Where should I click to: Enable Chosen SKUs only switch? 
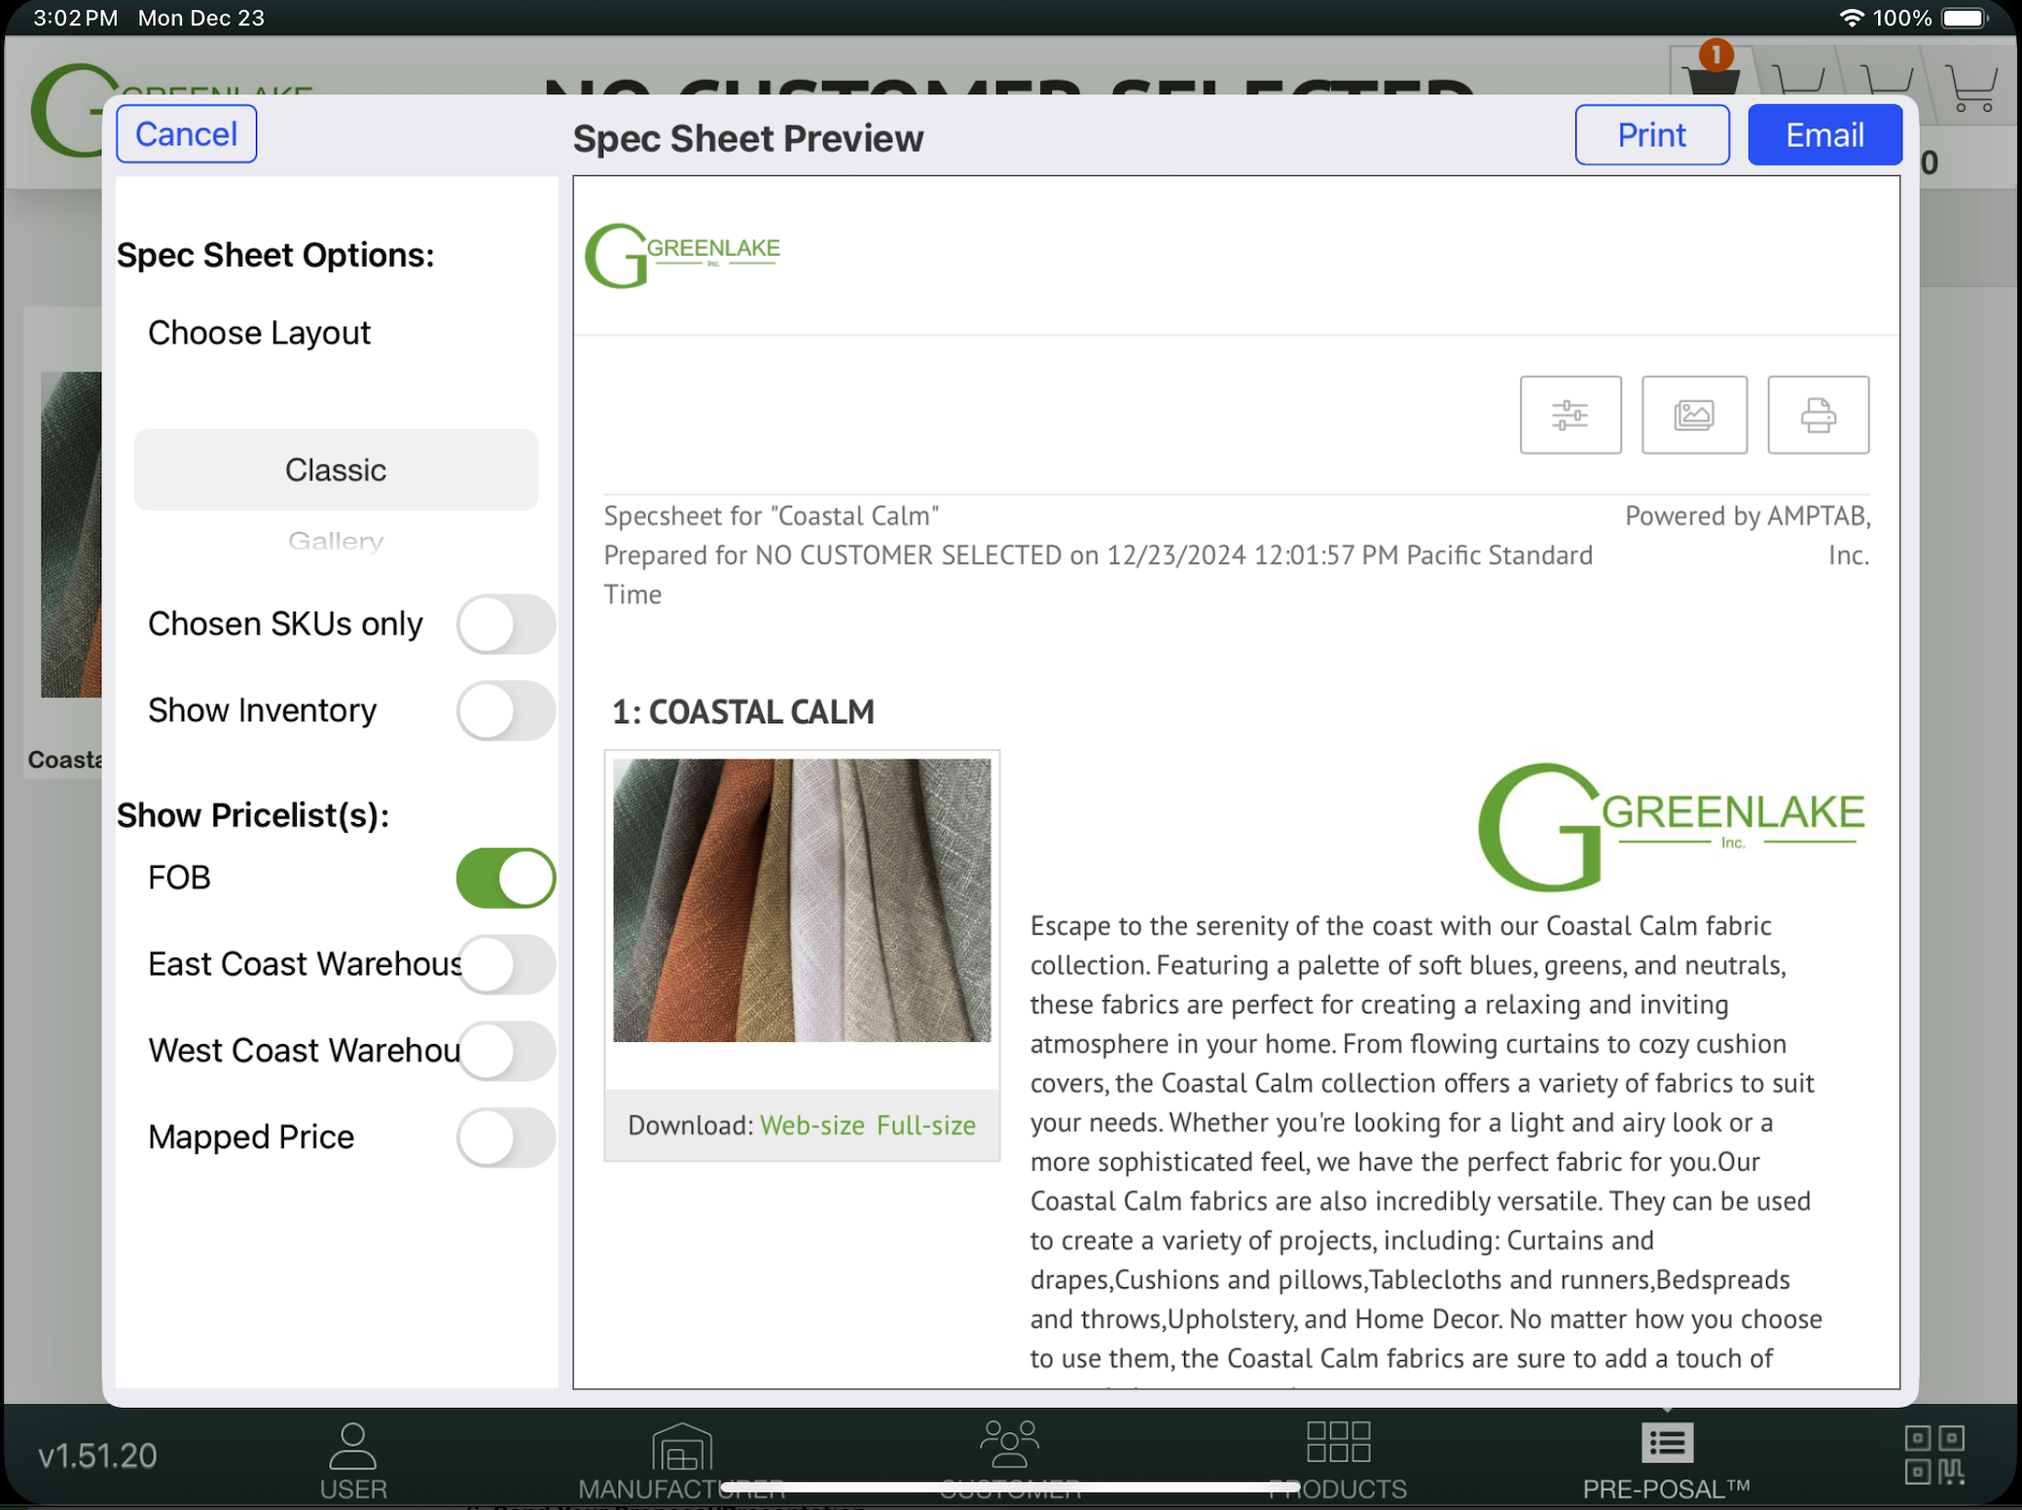click(x=505, y=625)
